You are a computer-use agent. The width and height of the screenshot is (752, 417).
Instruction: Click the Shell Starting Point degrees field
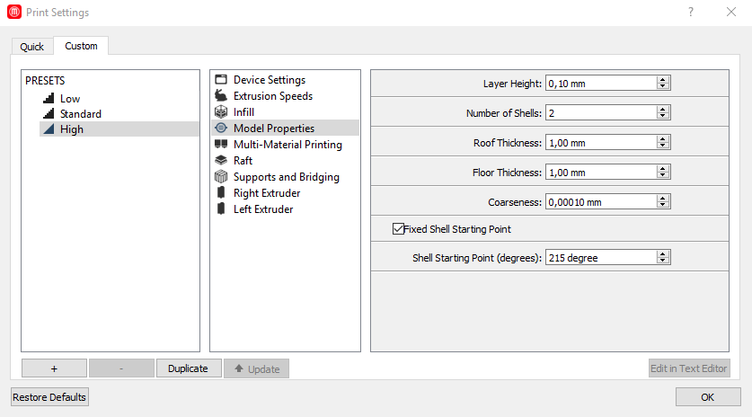[599, 258]
